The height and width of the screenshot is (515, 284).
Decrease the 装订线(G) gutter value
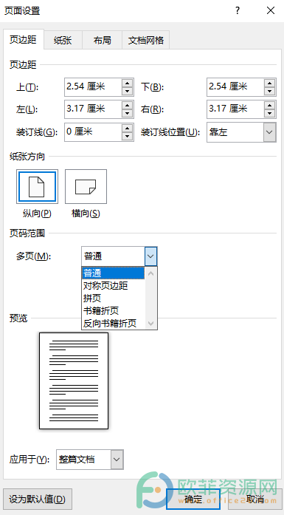pyautogui.click(x=127, y=137)
